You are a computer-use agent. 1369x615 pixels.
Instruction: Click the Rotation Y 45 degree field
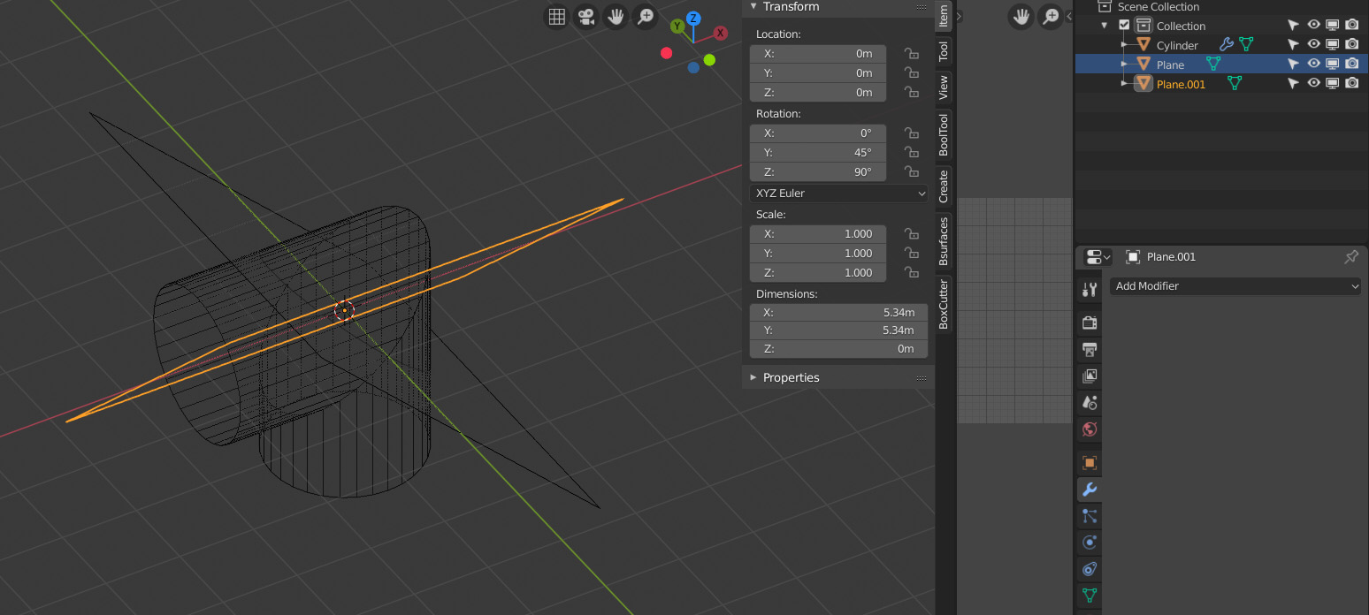pos(817,152)
